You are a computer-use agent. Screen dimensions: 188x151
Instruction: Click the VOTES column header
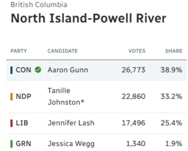tap(137, 51)
